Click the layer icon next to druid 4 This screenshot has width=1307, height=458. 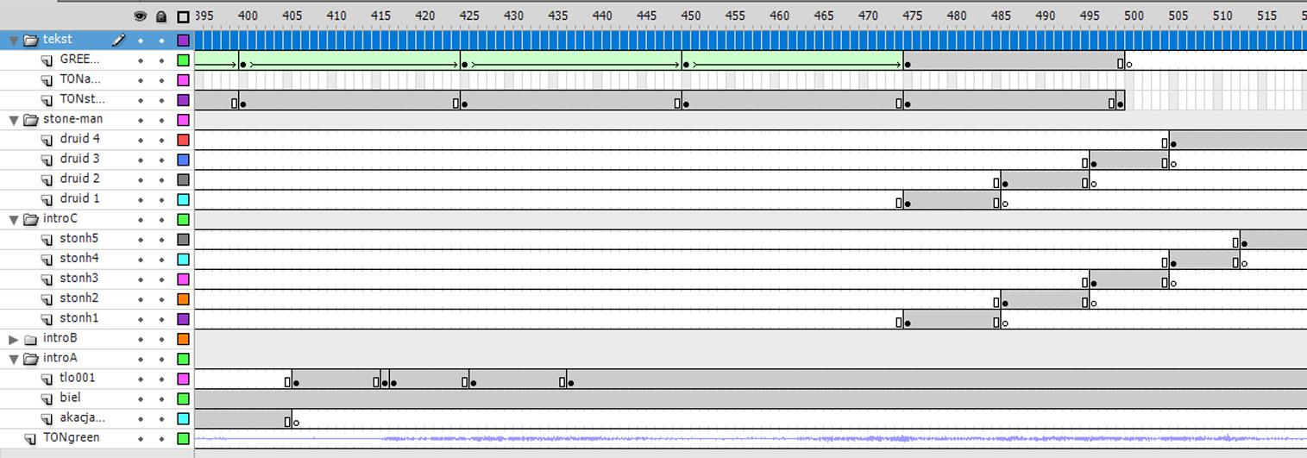click(47, 139)
